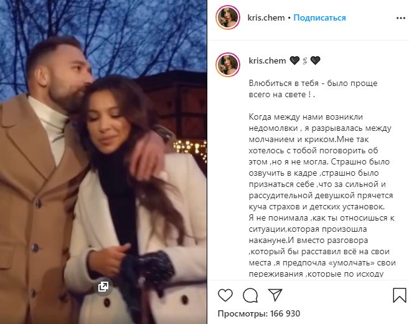This screenshot has height=324, width=409.
Task: Click caption text starting with Влюбиться в тебя
Action: tap(313, 88)
